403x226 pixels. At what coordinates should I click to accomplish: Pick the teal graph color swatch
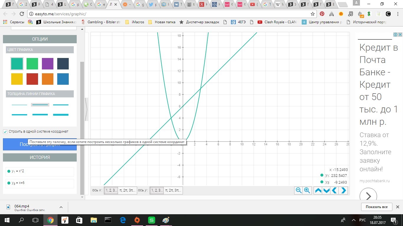click(x=17, y=64)
